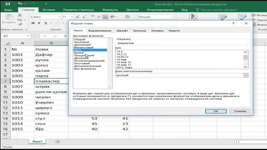Open the font size 11 dropdown
267x150 pixels.
pyautogui.click(x=72, y=17)
